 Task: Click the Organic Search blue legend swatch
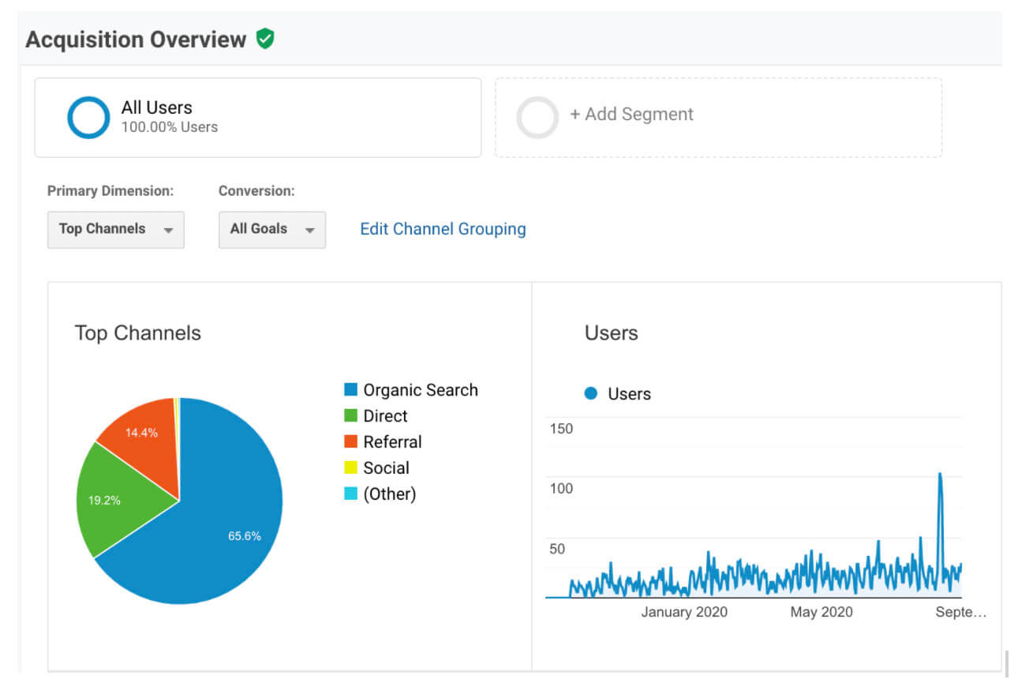point(351,389)
